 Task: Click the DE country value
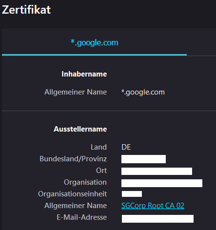point(126,147)
